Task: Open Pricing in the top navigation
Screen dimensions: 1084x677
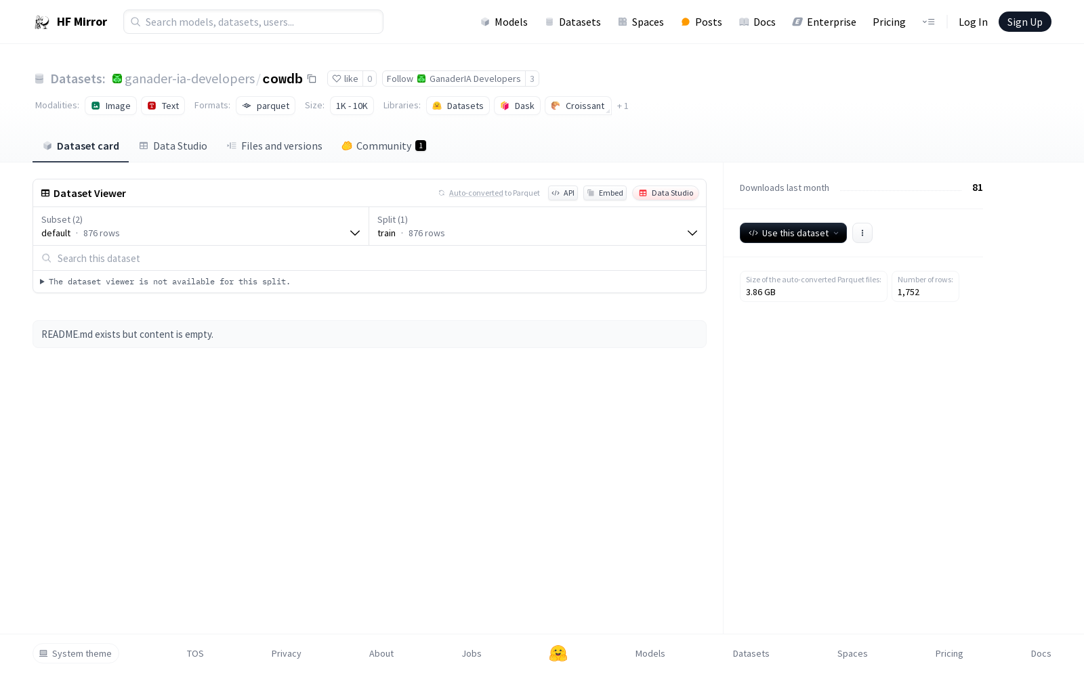Action: coord(889,22)
